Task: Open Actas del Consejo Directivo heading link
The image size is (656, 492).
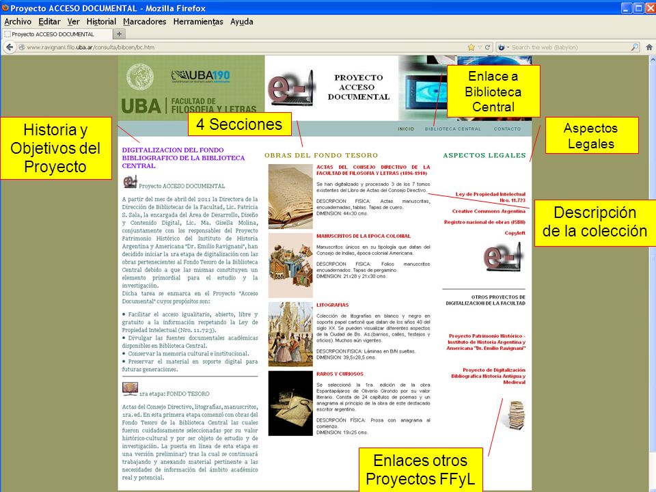Action: [373, 170]
